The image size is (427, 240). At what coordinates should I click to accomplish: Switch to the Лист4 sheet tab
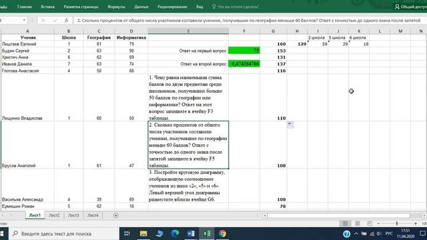[93, 215]
